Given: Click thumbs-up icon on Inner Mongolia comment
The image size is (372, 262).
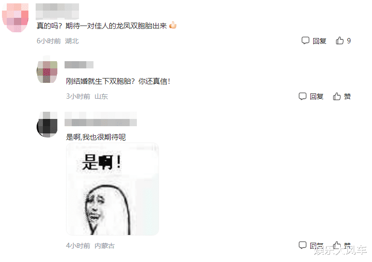Looking at the screenshot, I should pyautogui.click(x=337, y=245).
